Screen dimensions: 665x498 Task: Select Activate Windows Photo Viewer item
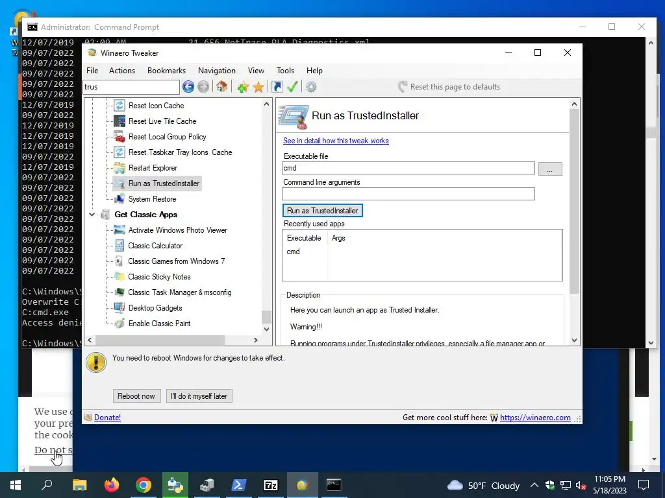(x=178, y=230)
